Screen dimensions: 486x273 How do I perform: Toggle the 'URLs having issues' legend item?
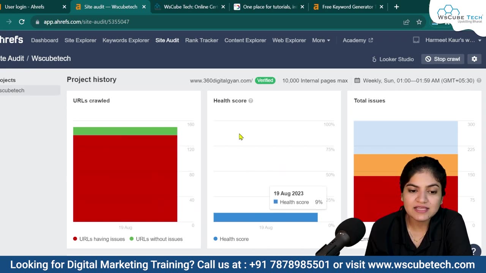tap(99, 239)
